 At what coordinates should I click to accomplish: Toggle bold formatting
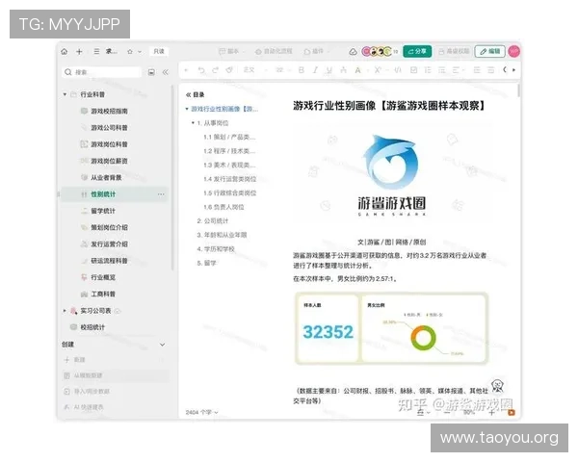pyautogui.click(x=302, y=70)
